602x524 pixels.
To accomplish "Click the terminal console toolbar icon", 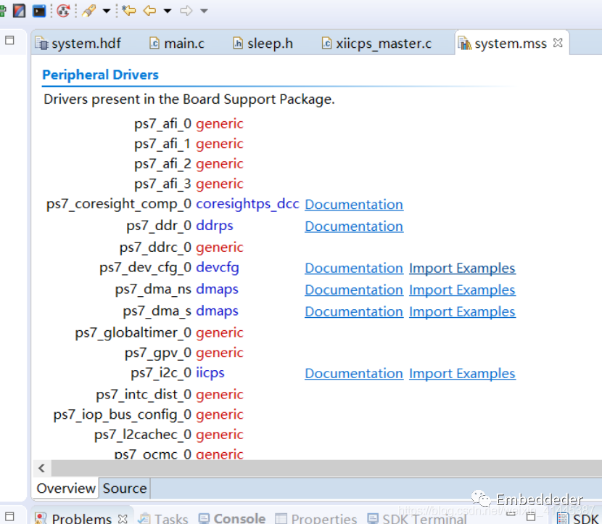I will [x=39, y=10].
